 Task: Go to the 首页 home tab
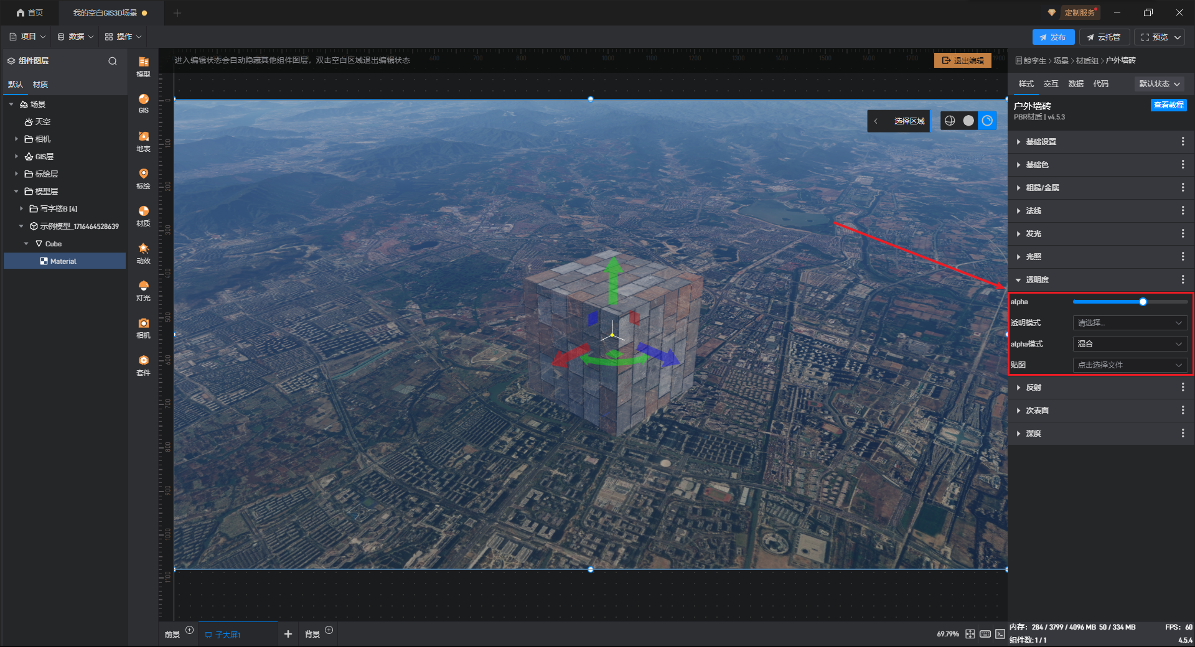click(30, 12)
